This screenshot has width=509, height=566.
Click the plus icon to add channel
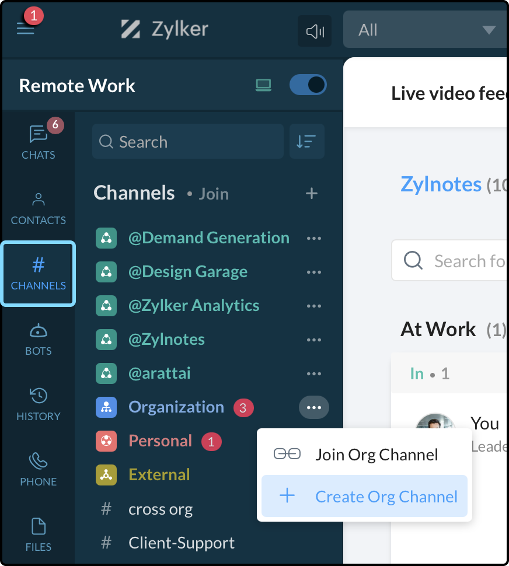point(312,194)
